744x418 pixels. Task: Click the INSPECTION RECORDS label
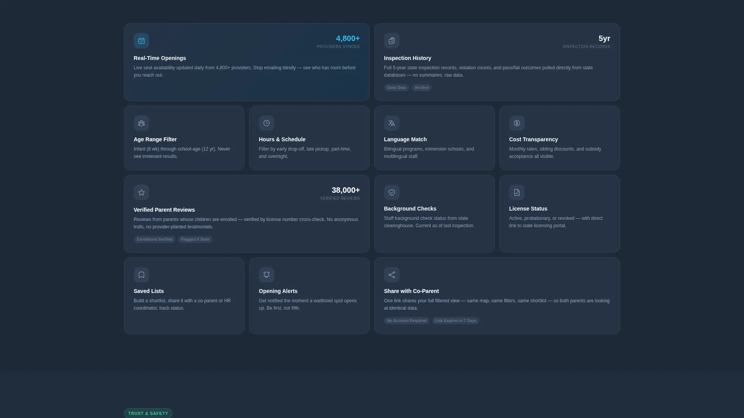pos(586,47)
